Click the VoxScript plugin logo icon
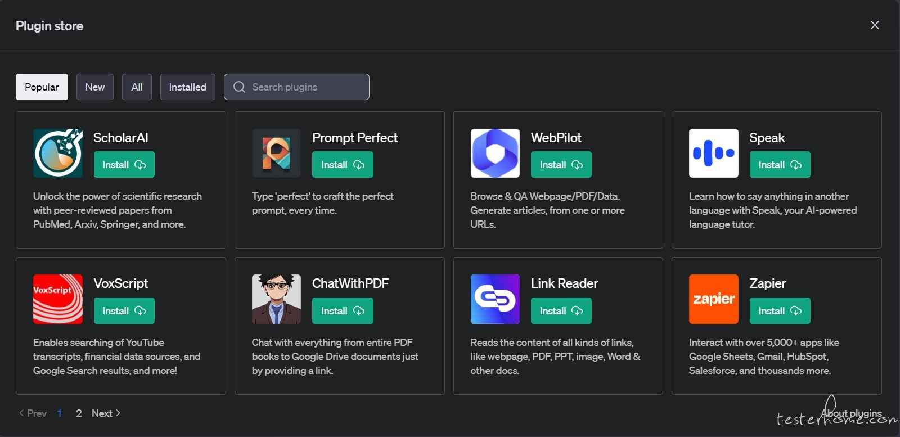 pyautogui.click(x=57, y=299)
